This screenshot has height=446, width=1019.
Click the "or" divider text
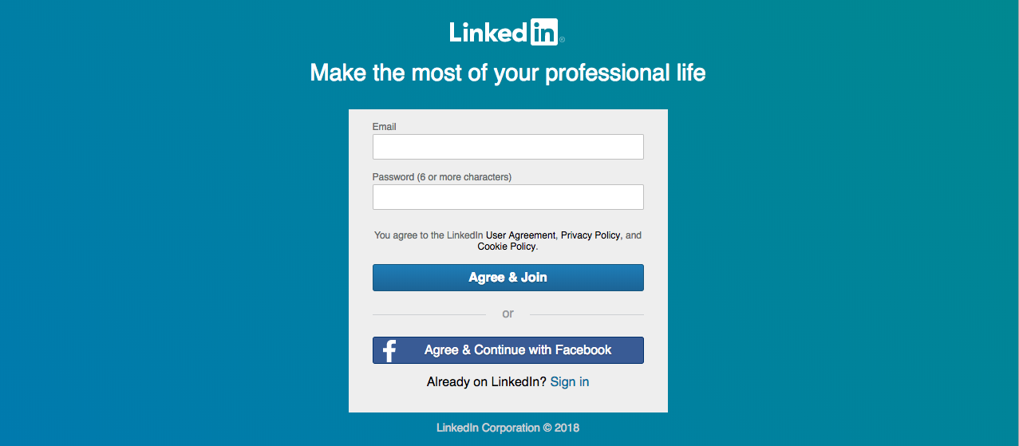coord(508,314)
